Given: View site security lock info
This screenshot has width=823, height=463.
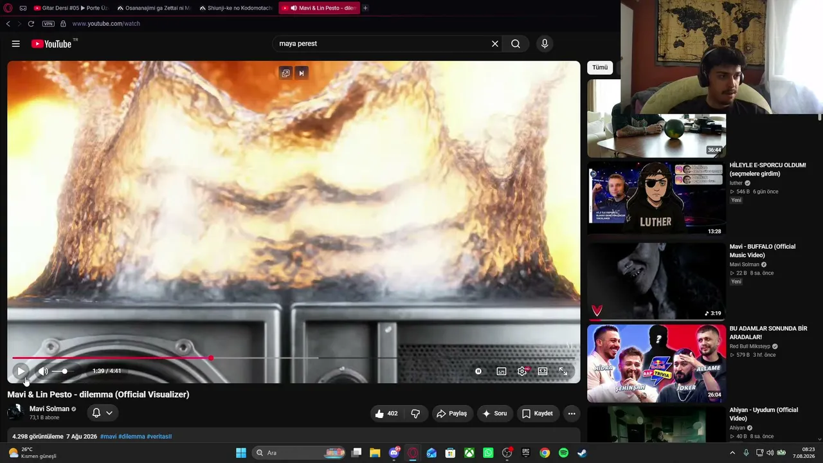Looking at the screenshot, I should (63, 24).
